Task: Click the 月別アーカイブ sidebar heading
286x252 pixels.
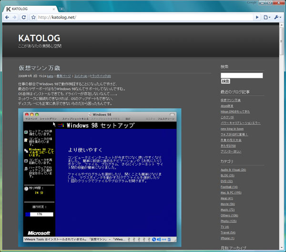Action: [233, 248]
